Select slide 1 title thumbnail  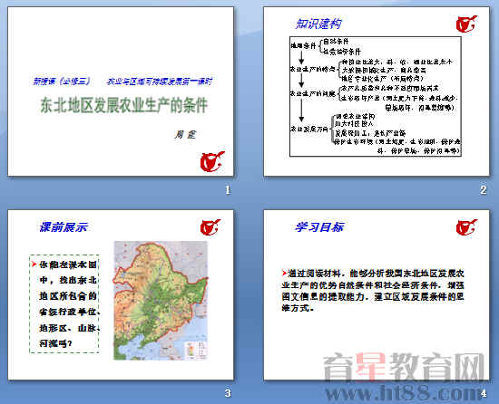click(x=121, y=91)
